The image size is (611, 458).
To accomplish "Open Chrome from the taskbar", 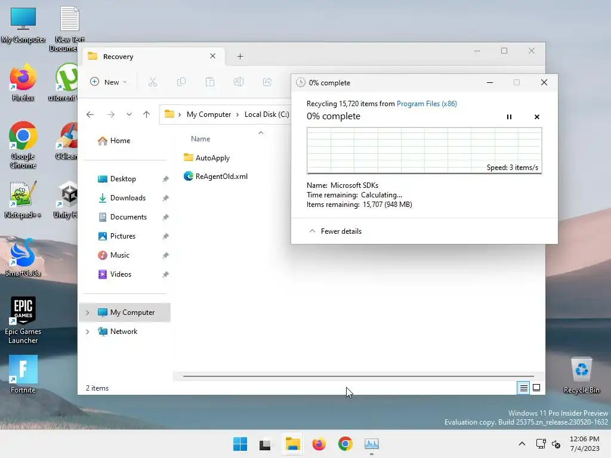I will tap(345, 444).
